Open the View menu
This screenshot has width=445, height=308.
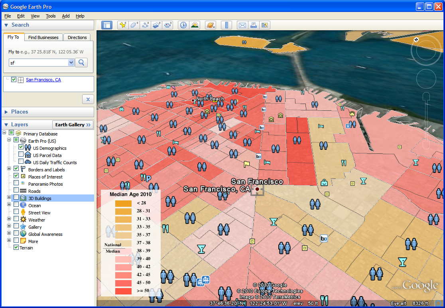point(35,16)
